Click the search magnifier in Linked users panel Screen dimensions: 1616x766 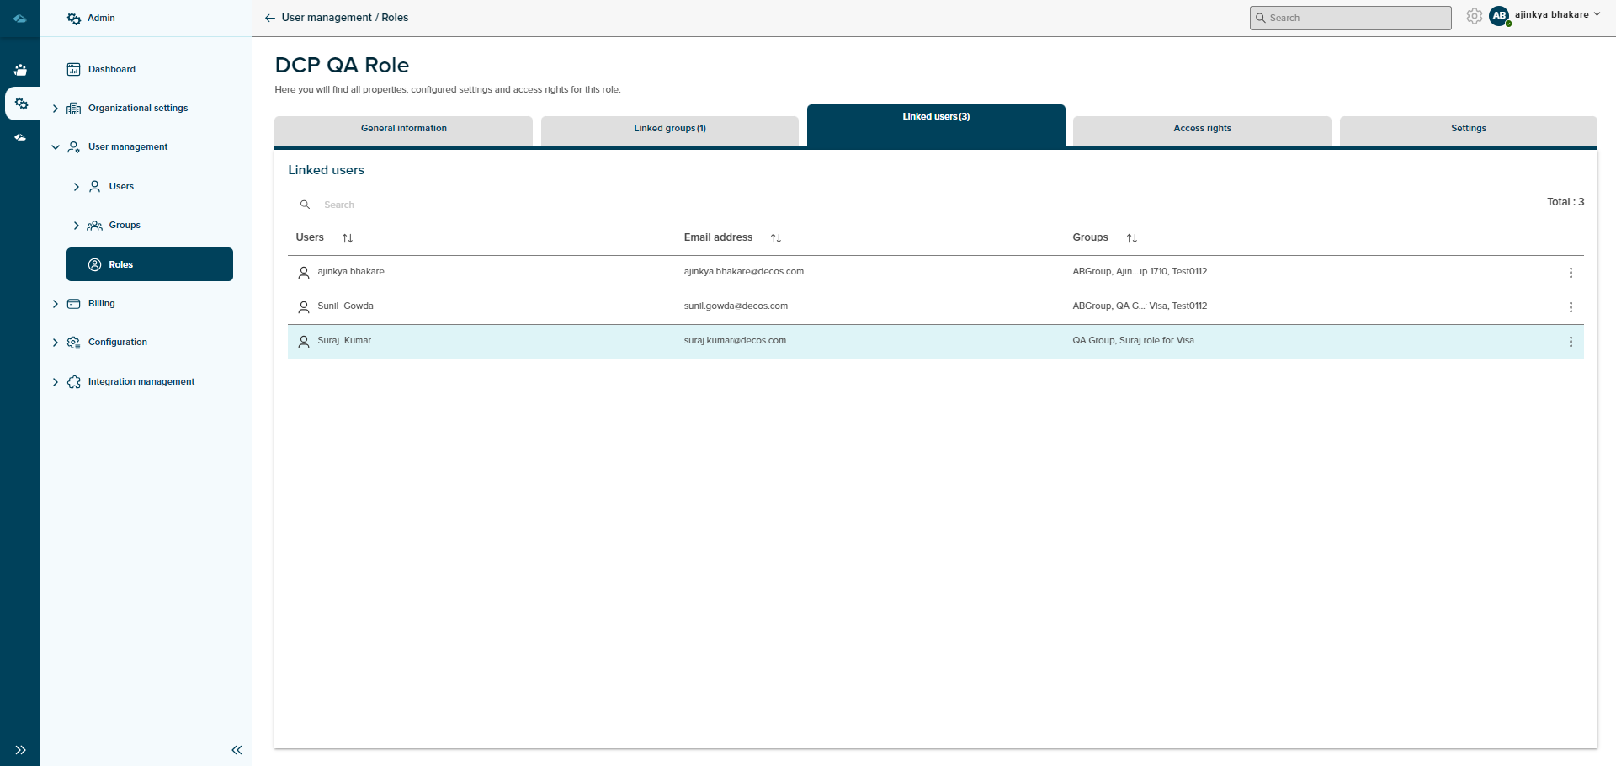pyautogui.click(x=306, y=205)
